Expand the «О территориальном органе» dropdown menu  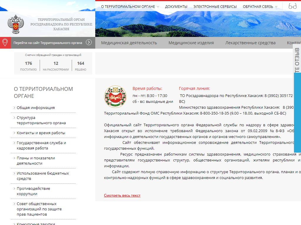point(130,6)
